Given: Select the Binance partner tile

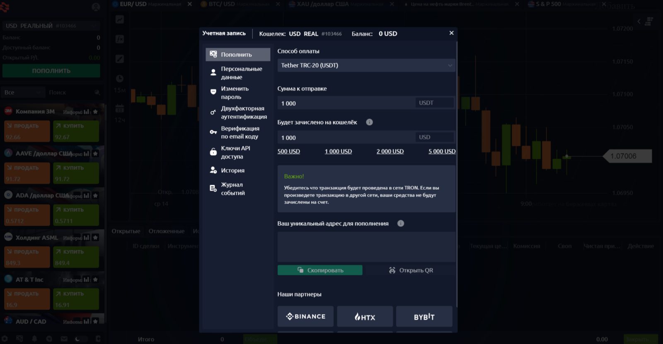Looking at the screenshot, I should [305, 316].
